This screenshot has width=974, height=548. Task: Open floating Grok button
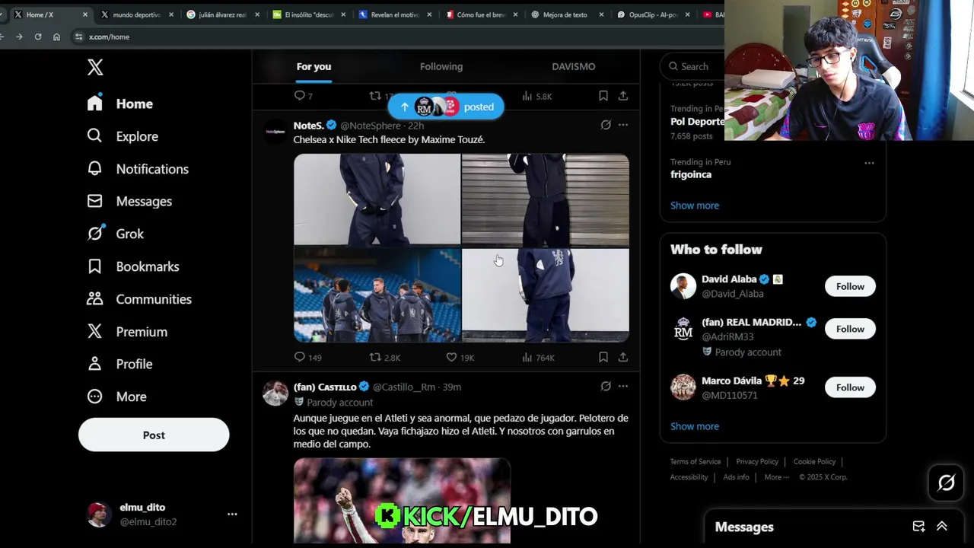pos(947,483)
